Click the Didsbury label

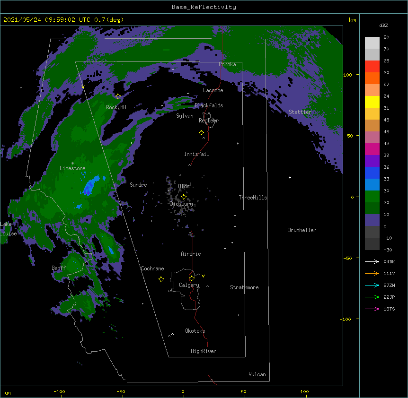(x=181, y=204)
